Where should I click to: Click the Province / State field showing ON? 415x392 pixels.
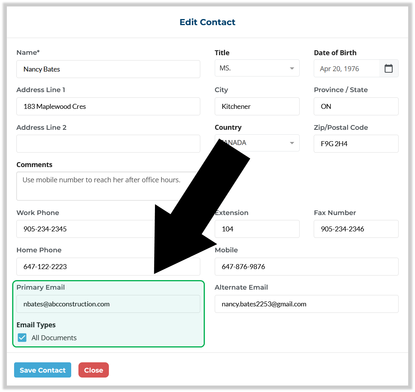coord(356,106)
